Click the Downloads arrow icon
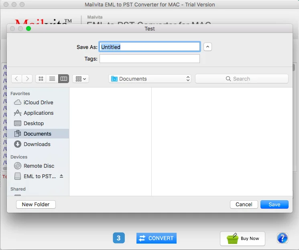The image size is (299, 250). 18,144
